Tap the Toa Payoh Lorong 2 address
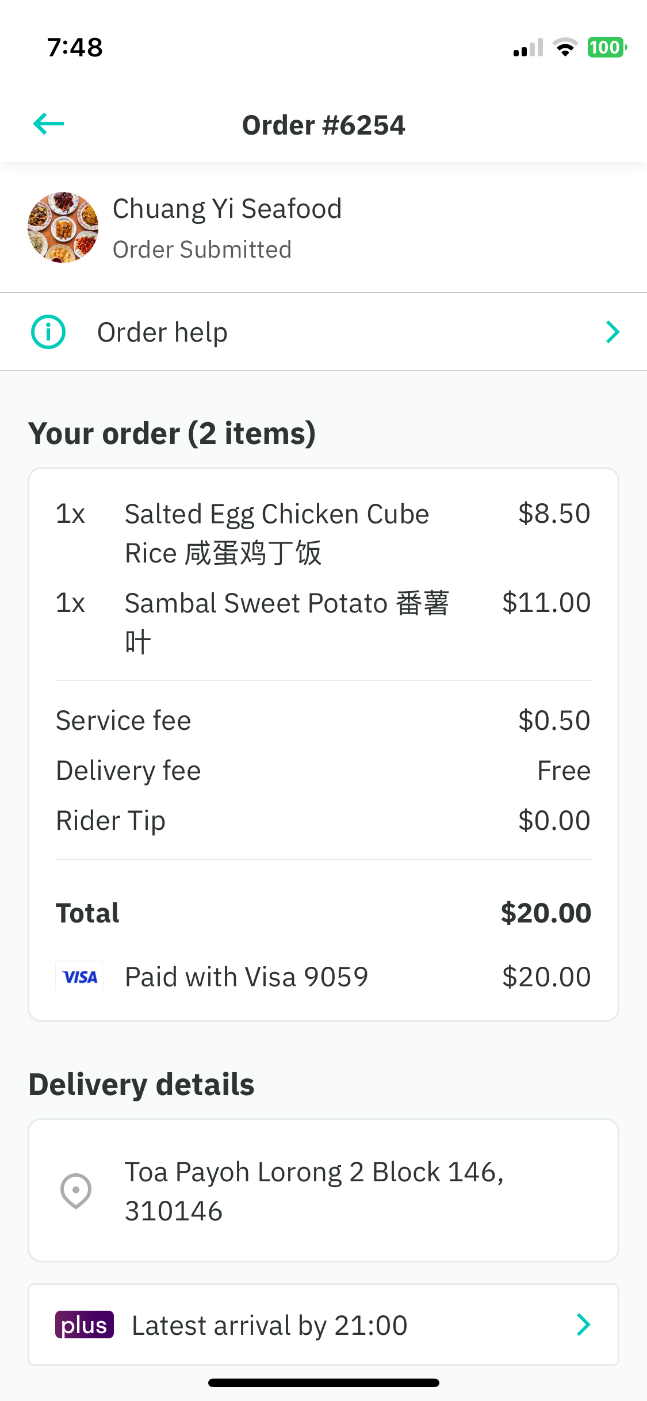This screenshot has height=1401, width=647. (314, 1191)
